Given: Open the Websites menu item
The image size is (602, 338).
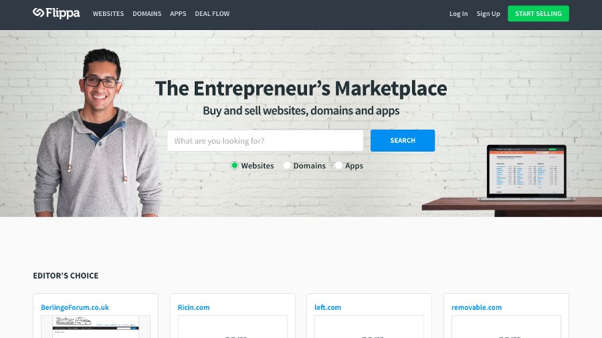Looking at the screenshot, I should point(108,14).
